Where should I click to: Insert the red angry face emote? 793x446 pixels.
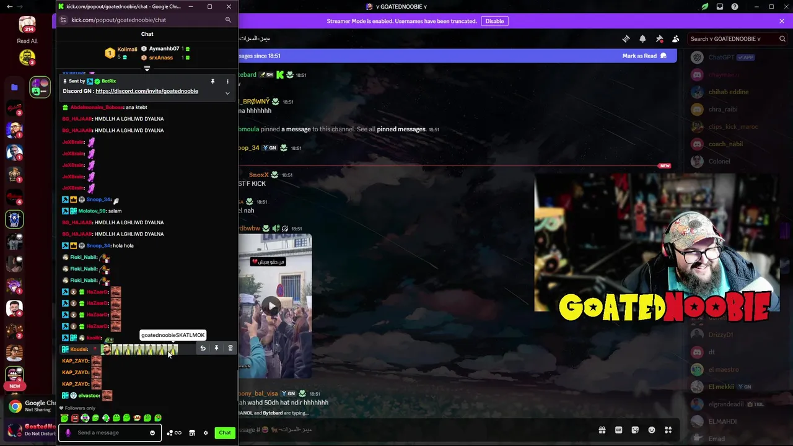(74, 418)
